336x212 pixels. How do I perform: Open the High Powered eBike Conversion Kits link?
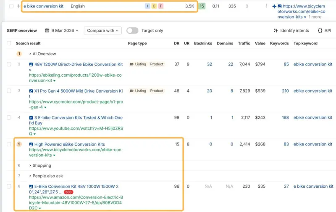[70, 144]
